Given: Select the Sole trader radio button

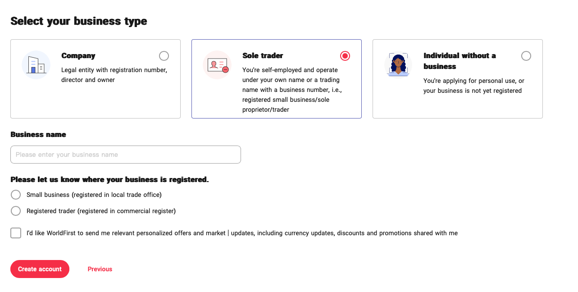Looking at the screenshot, I should [x=345, y=56].
